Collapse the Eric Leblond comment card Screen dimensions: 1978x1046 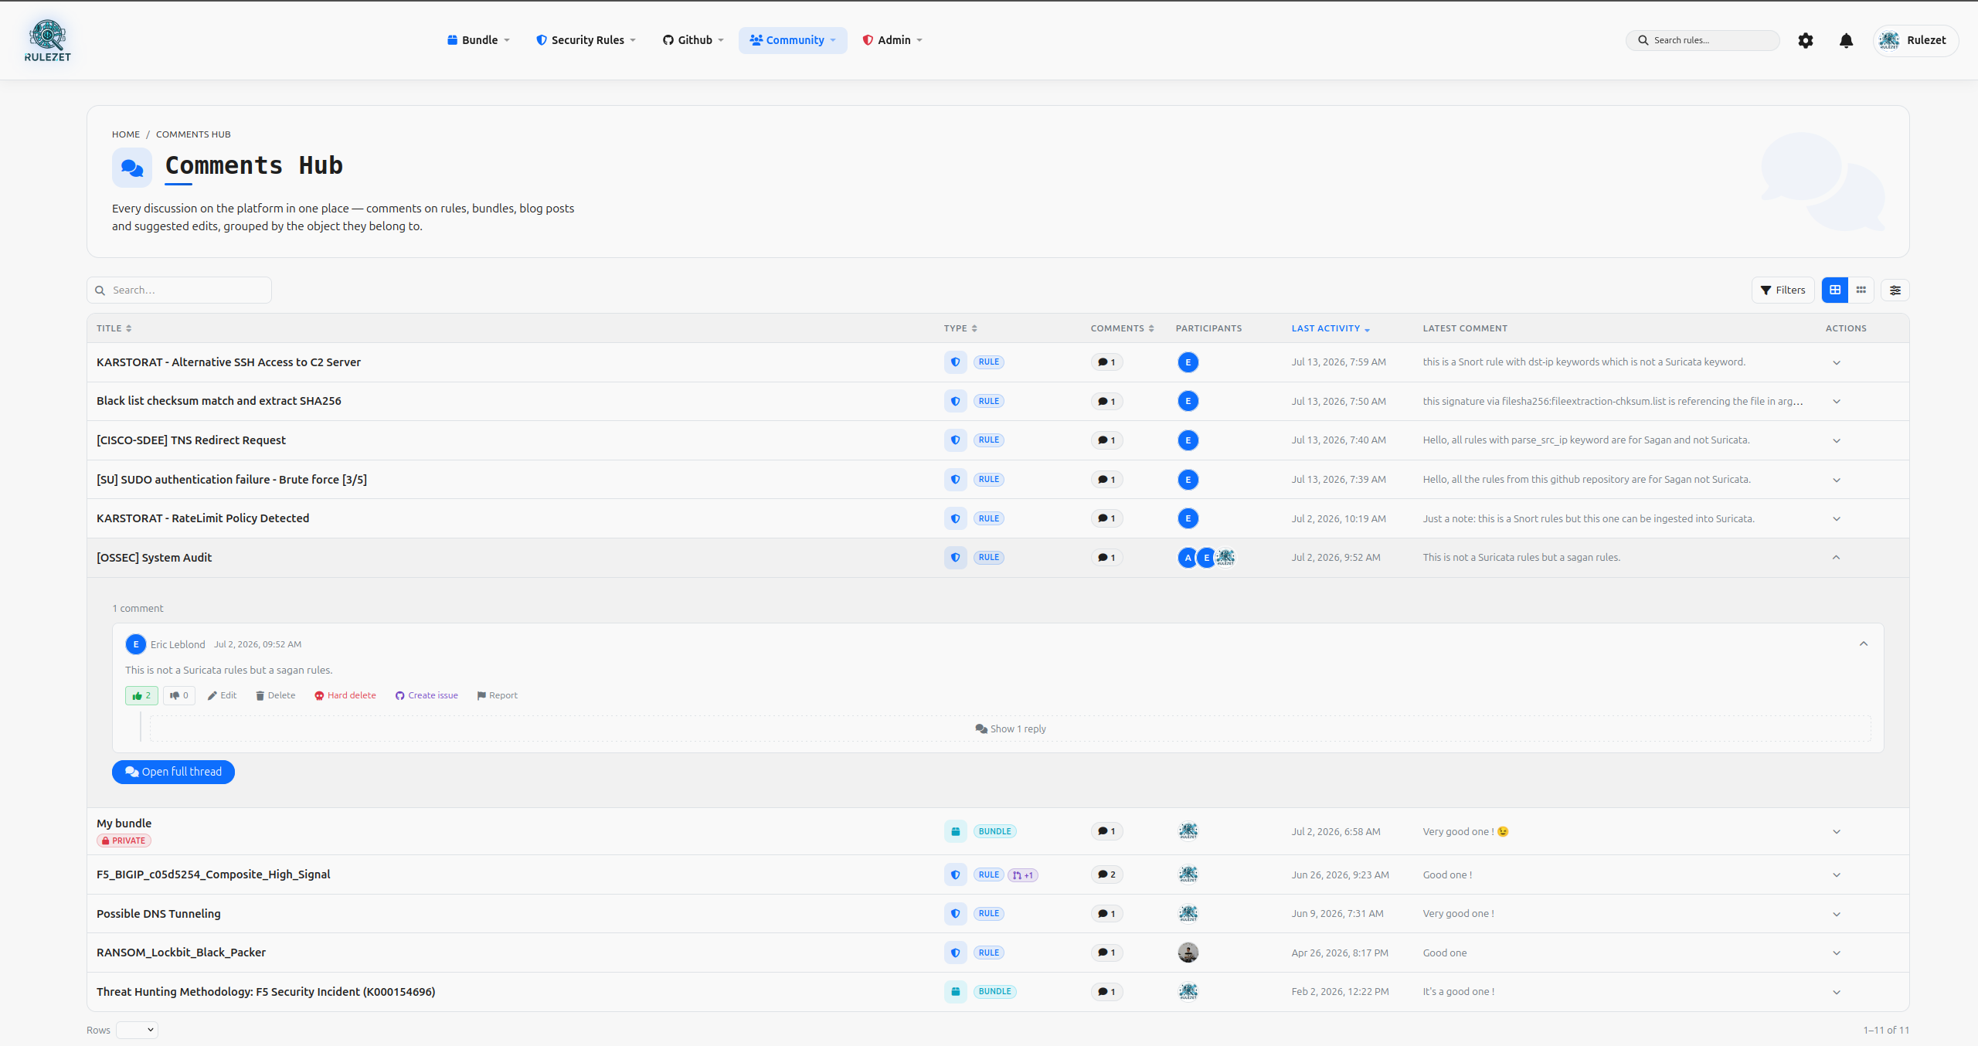1864,644
